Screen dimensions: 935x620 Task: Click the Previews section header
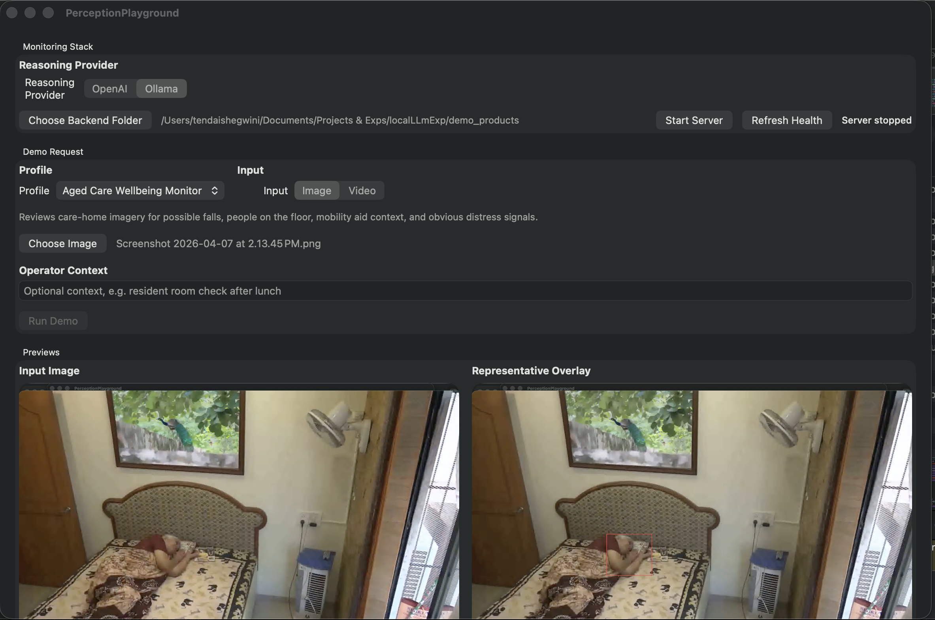[40, 352]
